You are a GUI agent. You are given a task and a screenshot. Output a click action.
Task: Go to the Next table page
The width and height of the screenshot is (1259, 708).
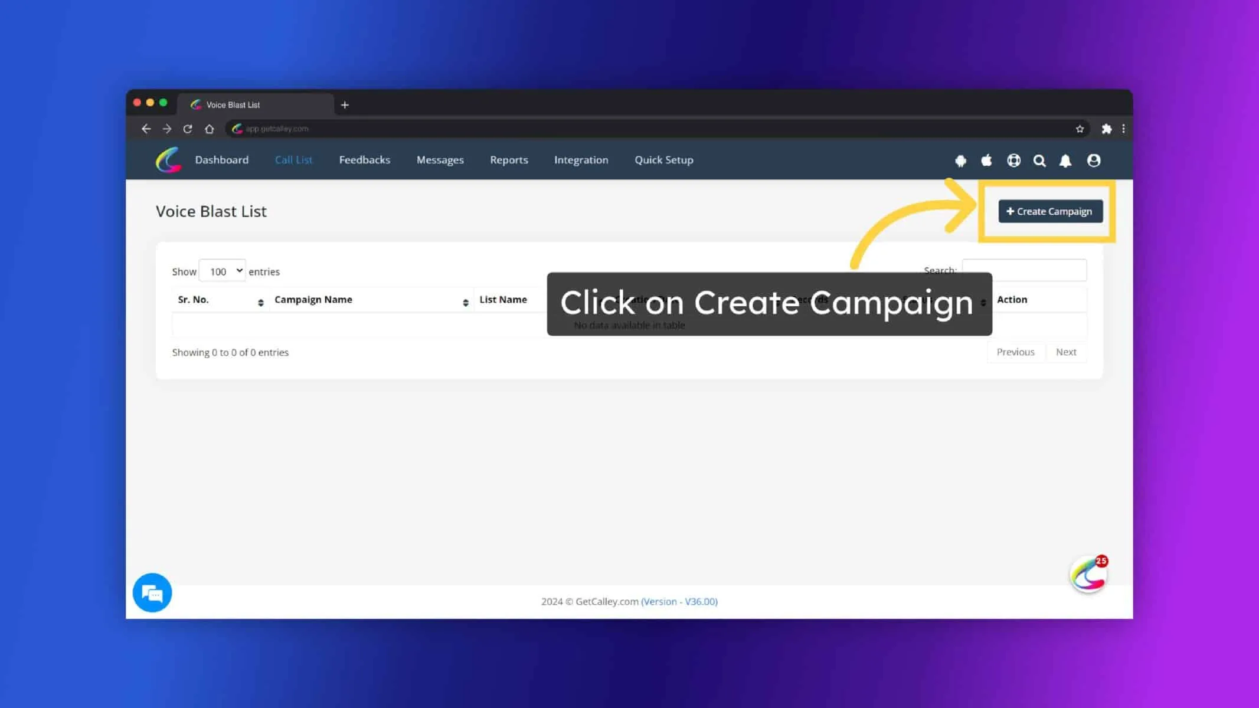pyautogui.click(x=1066, y=352)
